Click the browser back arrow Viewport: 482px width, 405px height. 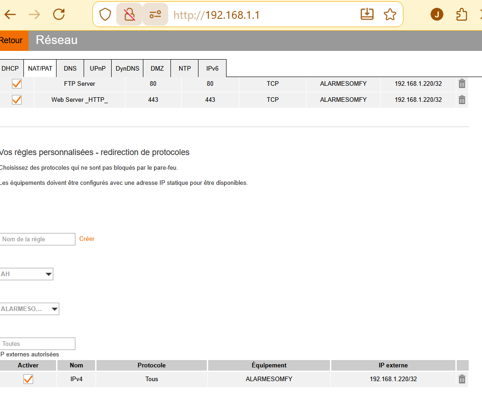coord(10,15)
